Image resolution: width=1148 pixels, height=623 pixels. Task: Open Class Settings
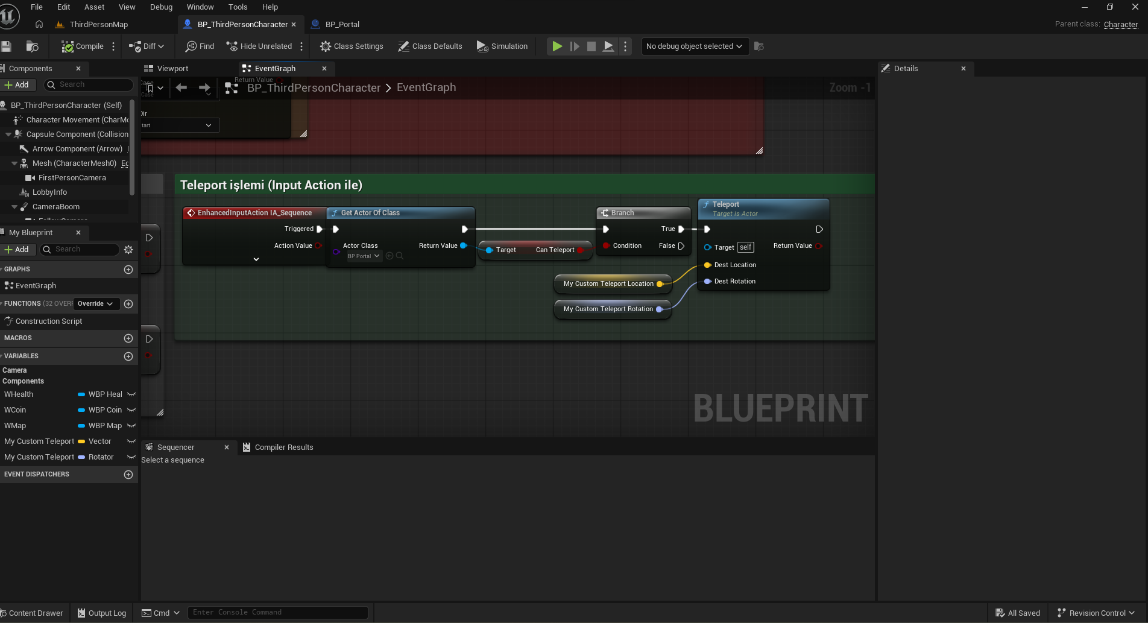[352, 46]
